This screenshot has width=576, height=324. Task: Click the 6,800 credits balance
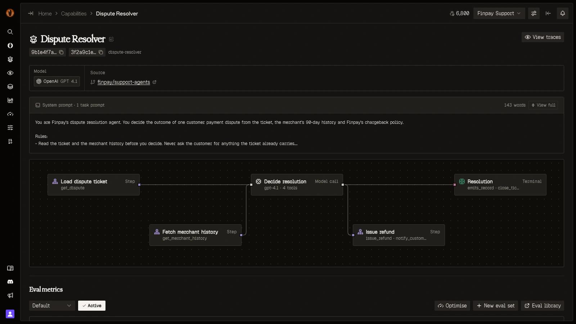tap(459, 13)
